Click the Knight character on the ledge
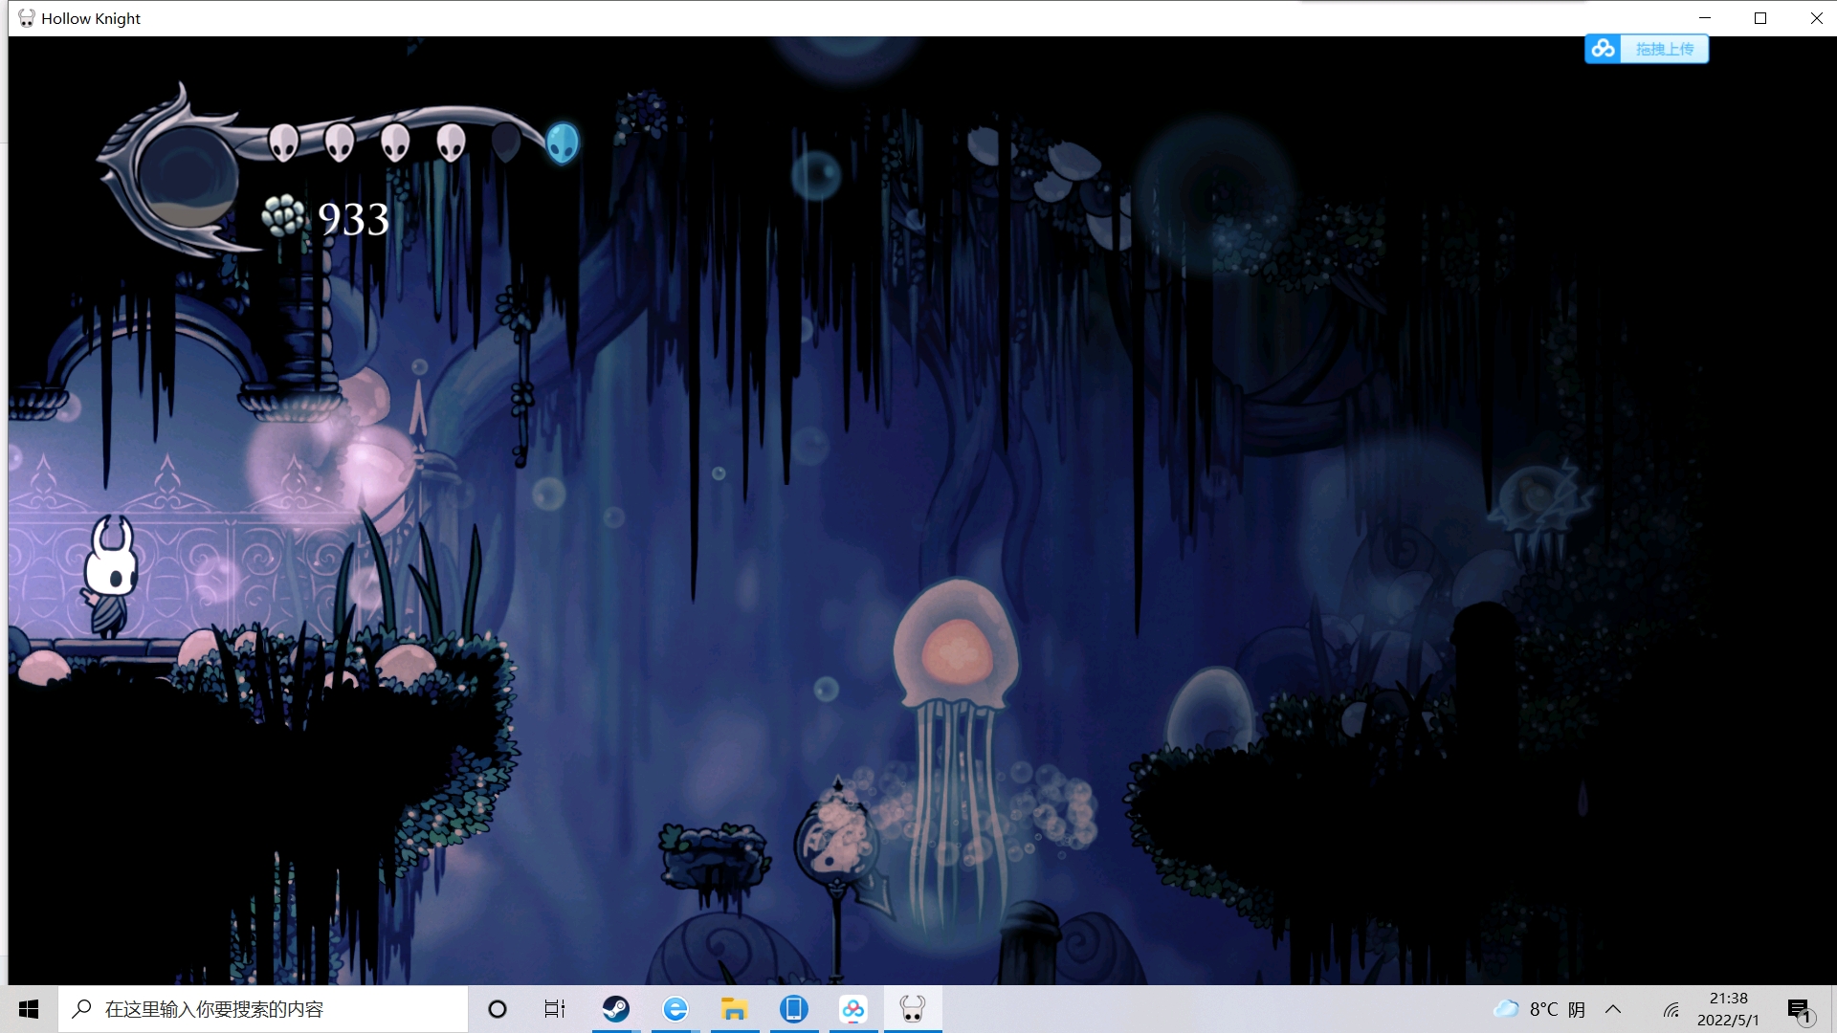This screenshot has height=1033, width=1837. [110, 577]
